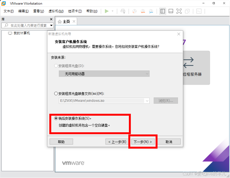Click the 安装客户机操作系统 heading text
This screenshot has height=178, width=230.
(x=71, y=42)
